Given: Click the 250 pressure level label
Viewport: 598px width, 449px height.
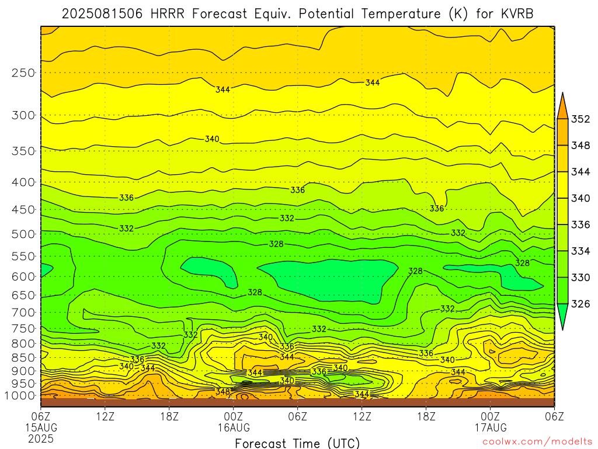Looking at the screenshot, I should click(x=23, y=72).
